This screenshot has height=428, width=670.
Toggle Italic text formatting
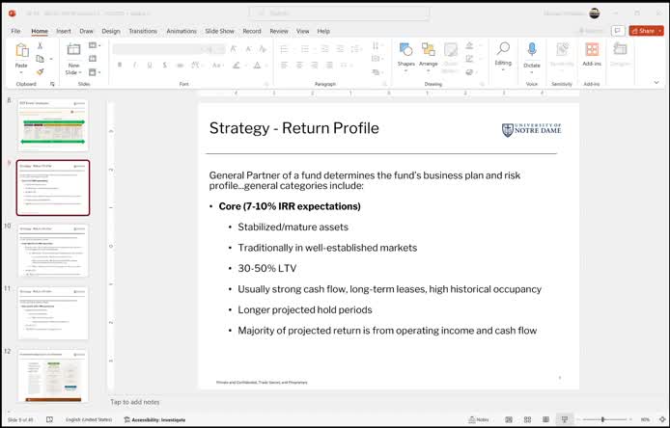tap(134, 65)
